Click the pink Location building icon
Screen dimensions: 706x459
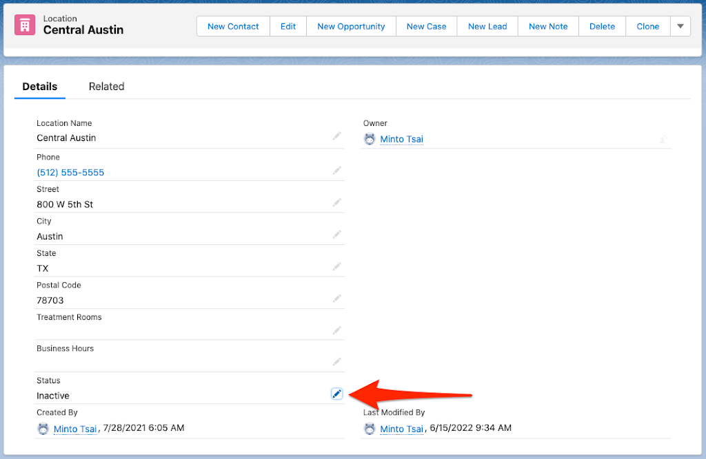tap(26, 25)
